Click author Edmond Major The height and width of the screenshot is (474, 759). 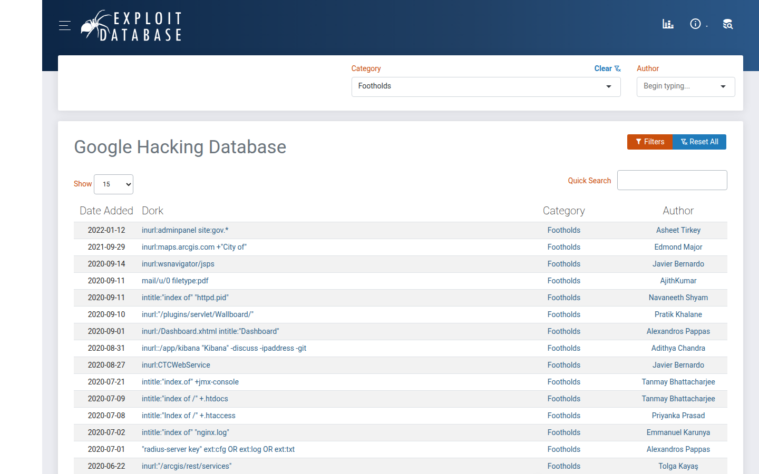[x=678, y=247]
